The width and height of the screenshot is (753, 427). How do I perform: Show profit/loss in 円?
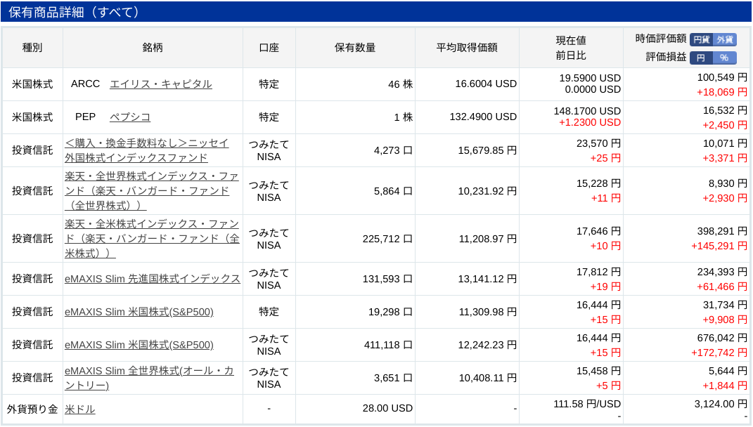tap(701, 58)
